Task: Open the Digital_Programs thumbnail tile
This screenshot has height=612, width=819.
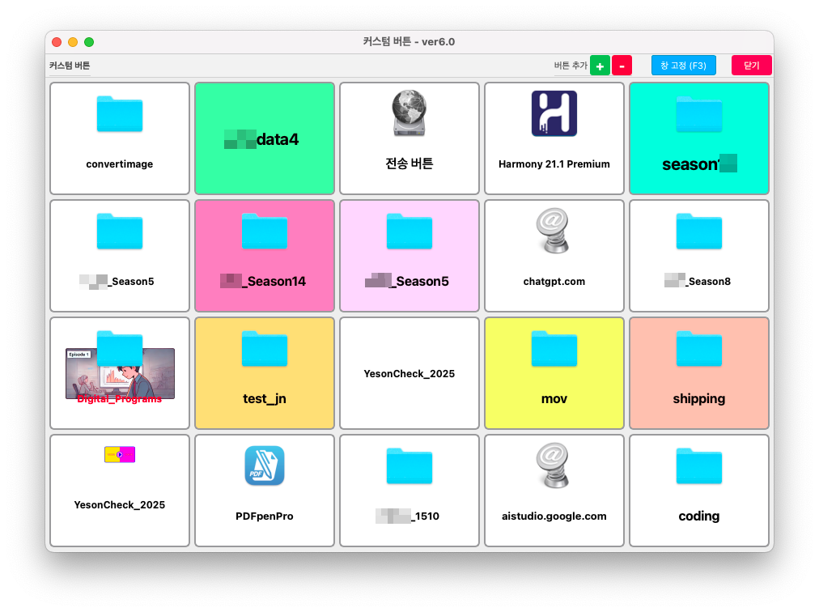Action: tap(120, 373)
